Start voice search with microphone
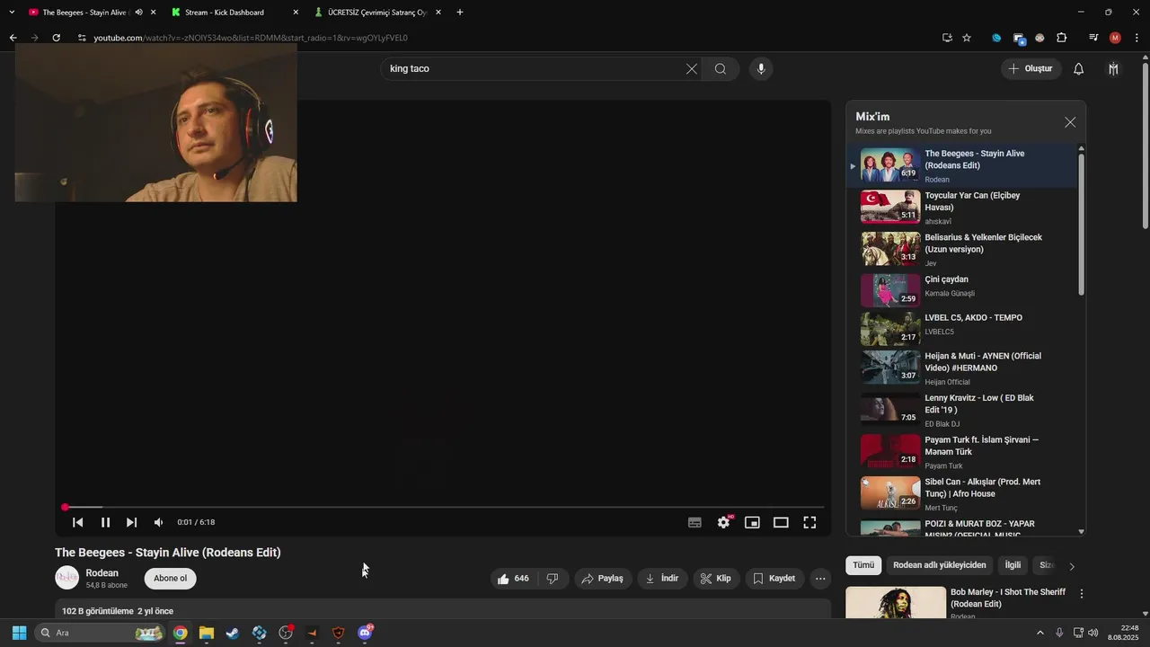Viewport: 1150px width, 647px height. (x=761, y=69)
